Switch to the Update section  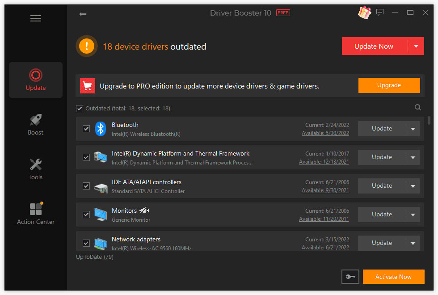click(x=36, y=80)
